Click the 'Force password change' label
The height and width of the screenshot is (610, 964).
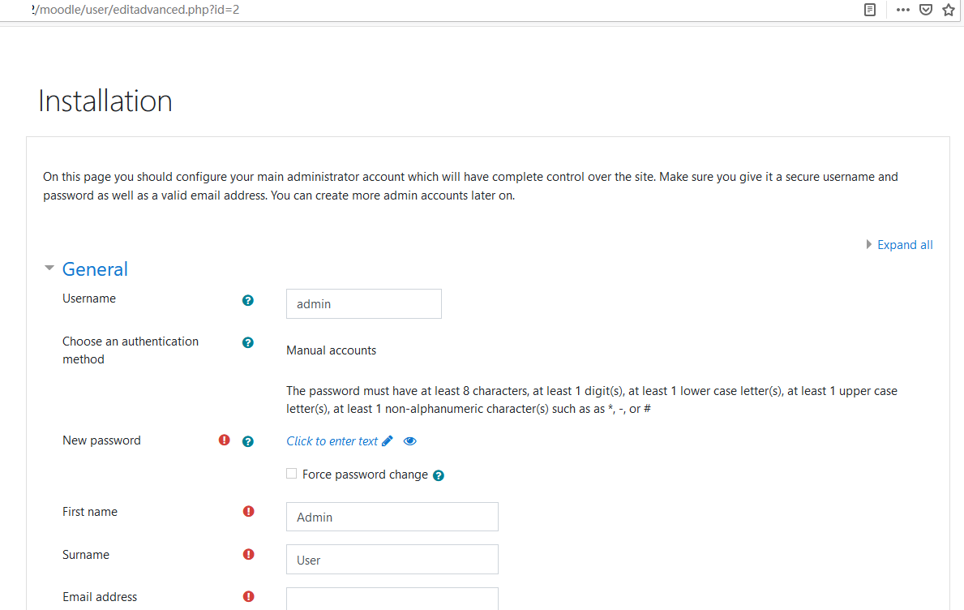click(x=365, y=475)
